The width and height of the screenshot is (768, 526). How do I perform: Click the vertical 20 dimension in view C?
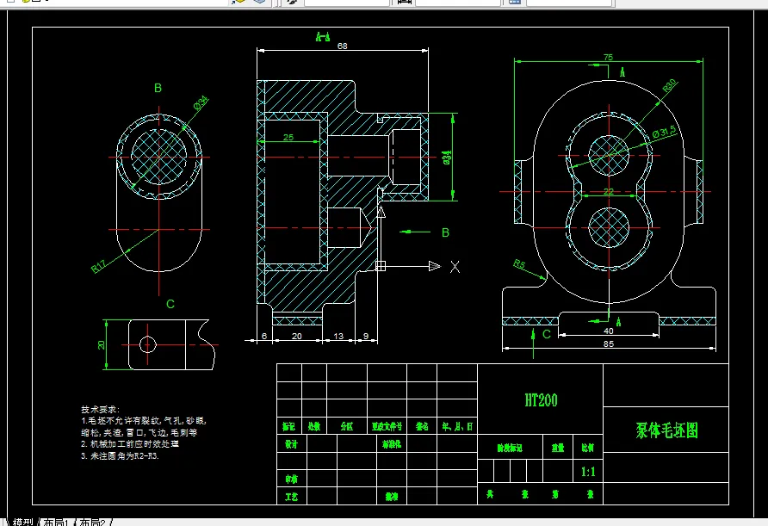pos(102,345)
